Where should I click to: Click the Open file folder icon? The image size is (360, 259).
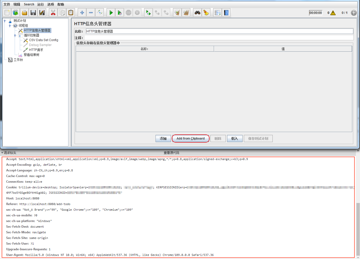click(24, 13)
